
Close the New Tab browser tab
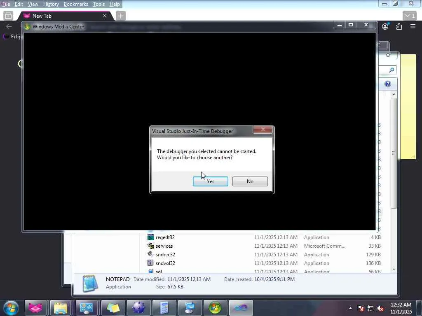(x=105, y=16)
